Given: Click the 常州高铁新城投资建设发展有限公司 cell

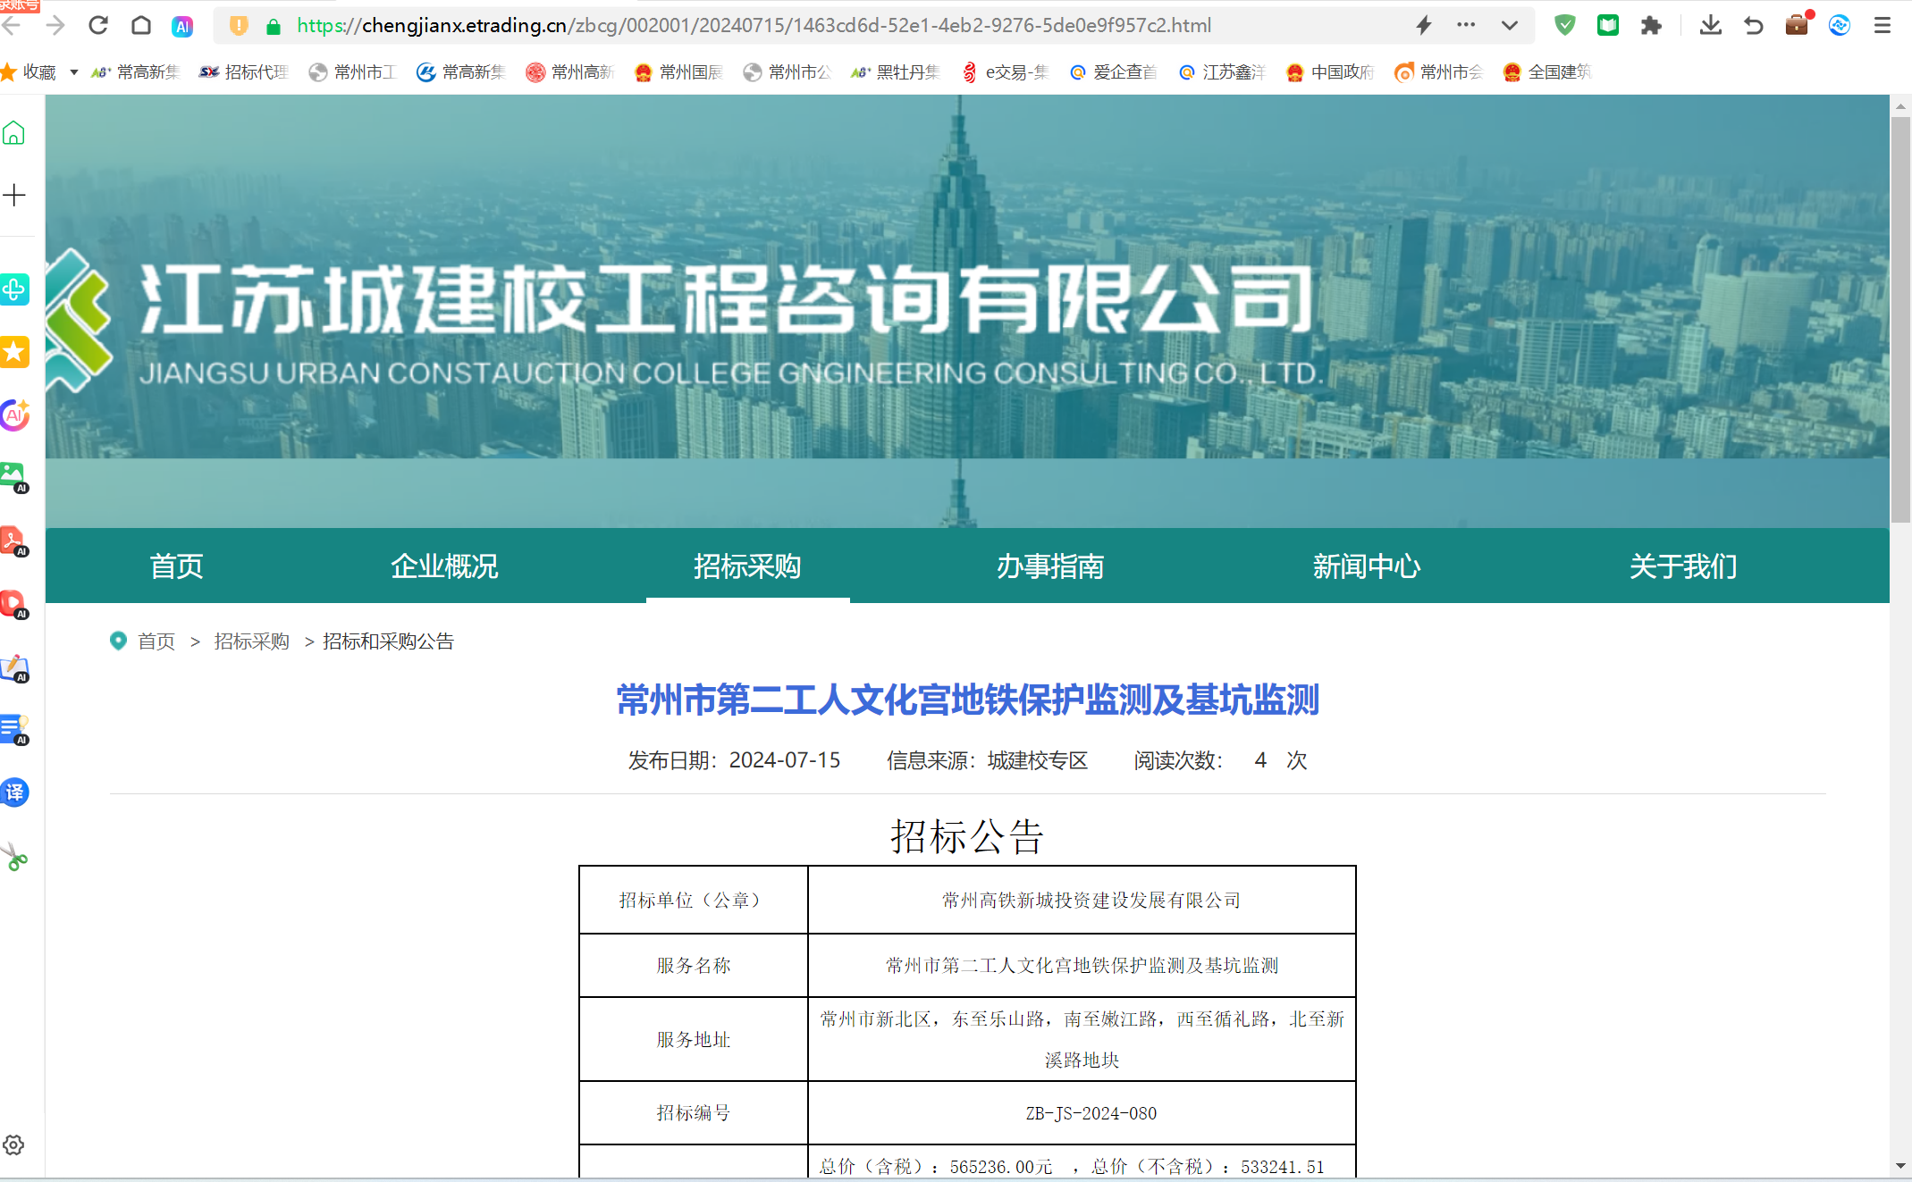Looking at the screenshot, I should pos(1082,900).
